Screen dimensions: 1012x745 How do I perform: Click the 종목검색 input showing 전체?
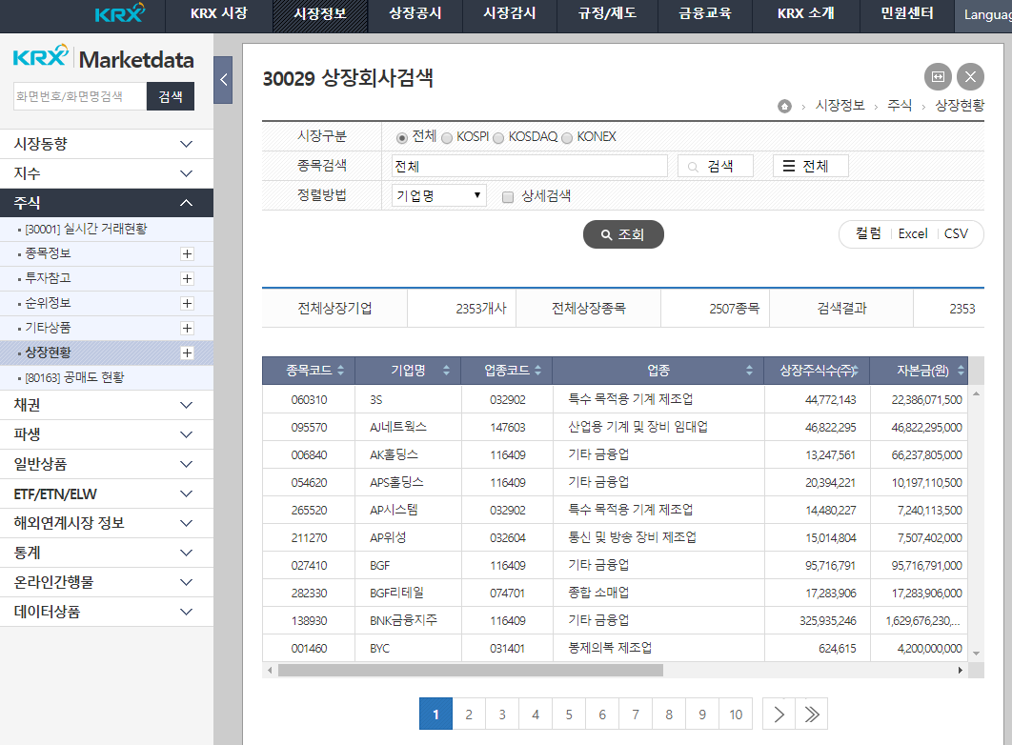tap(529, 167)
